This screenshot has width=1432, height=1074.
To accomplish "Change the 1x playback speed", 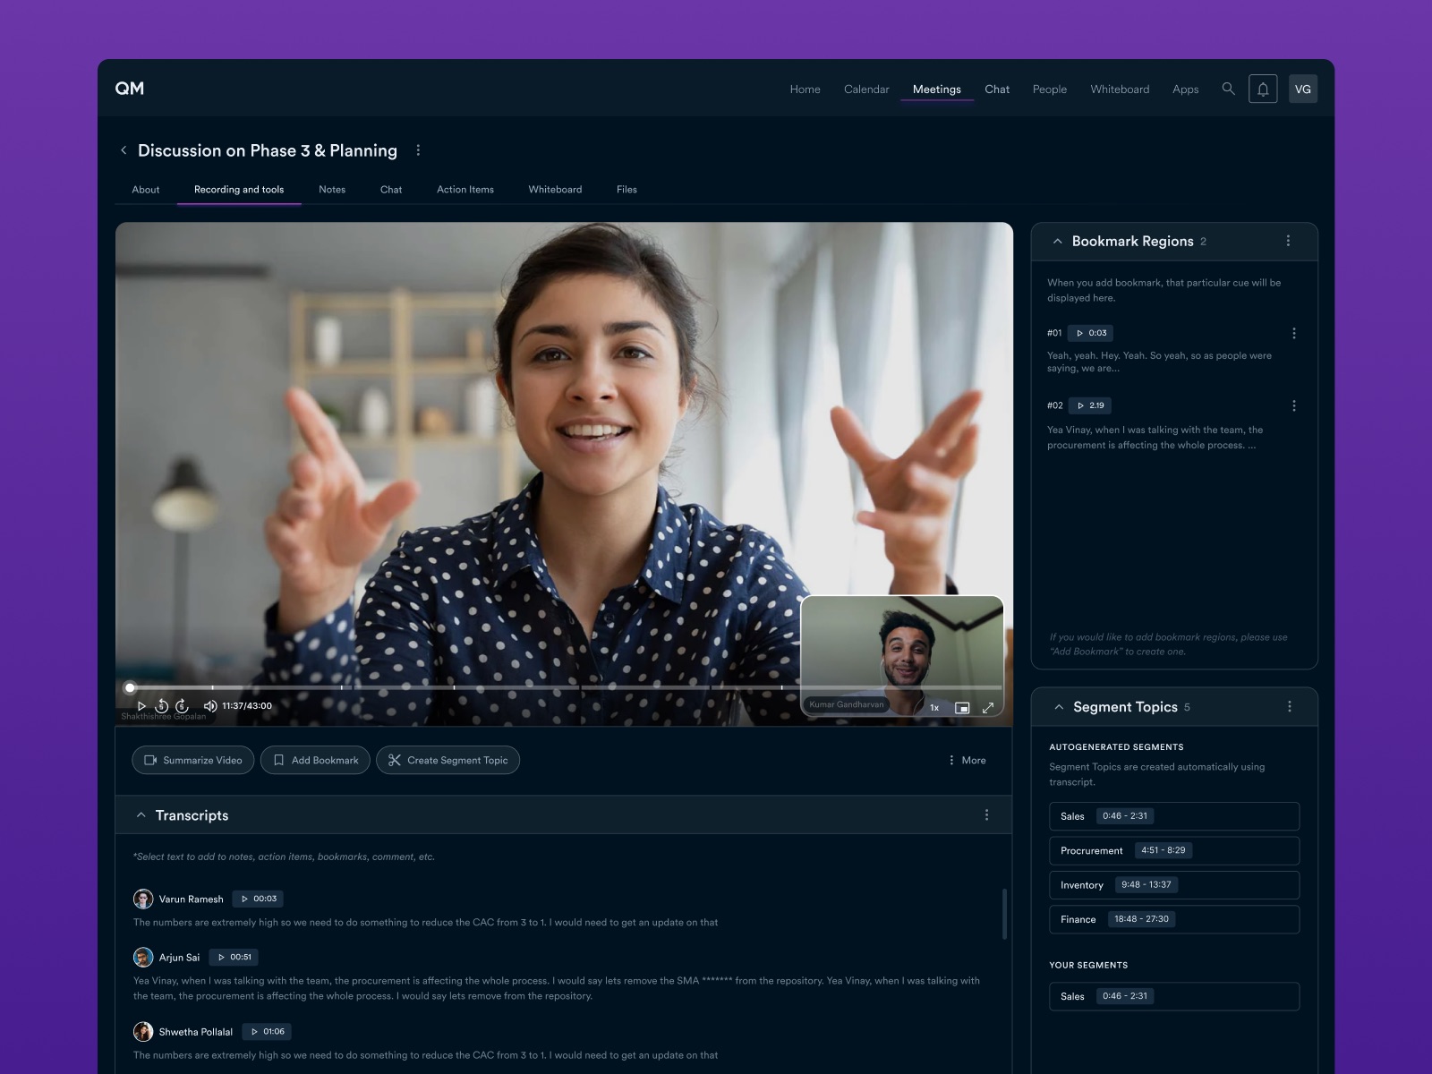I will coord(934,708).
